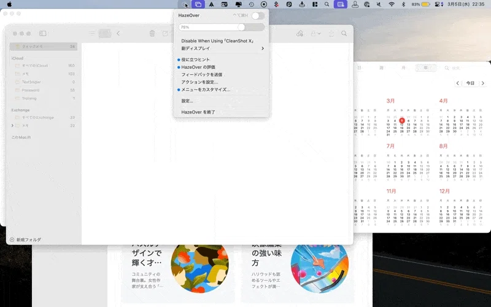491x307 pixels.
Task: Open the download tray menu bar icon
Action: (x=302, y=4)
